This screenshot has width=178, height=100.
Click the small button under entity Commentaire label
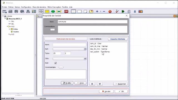click(53, 30)
